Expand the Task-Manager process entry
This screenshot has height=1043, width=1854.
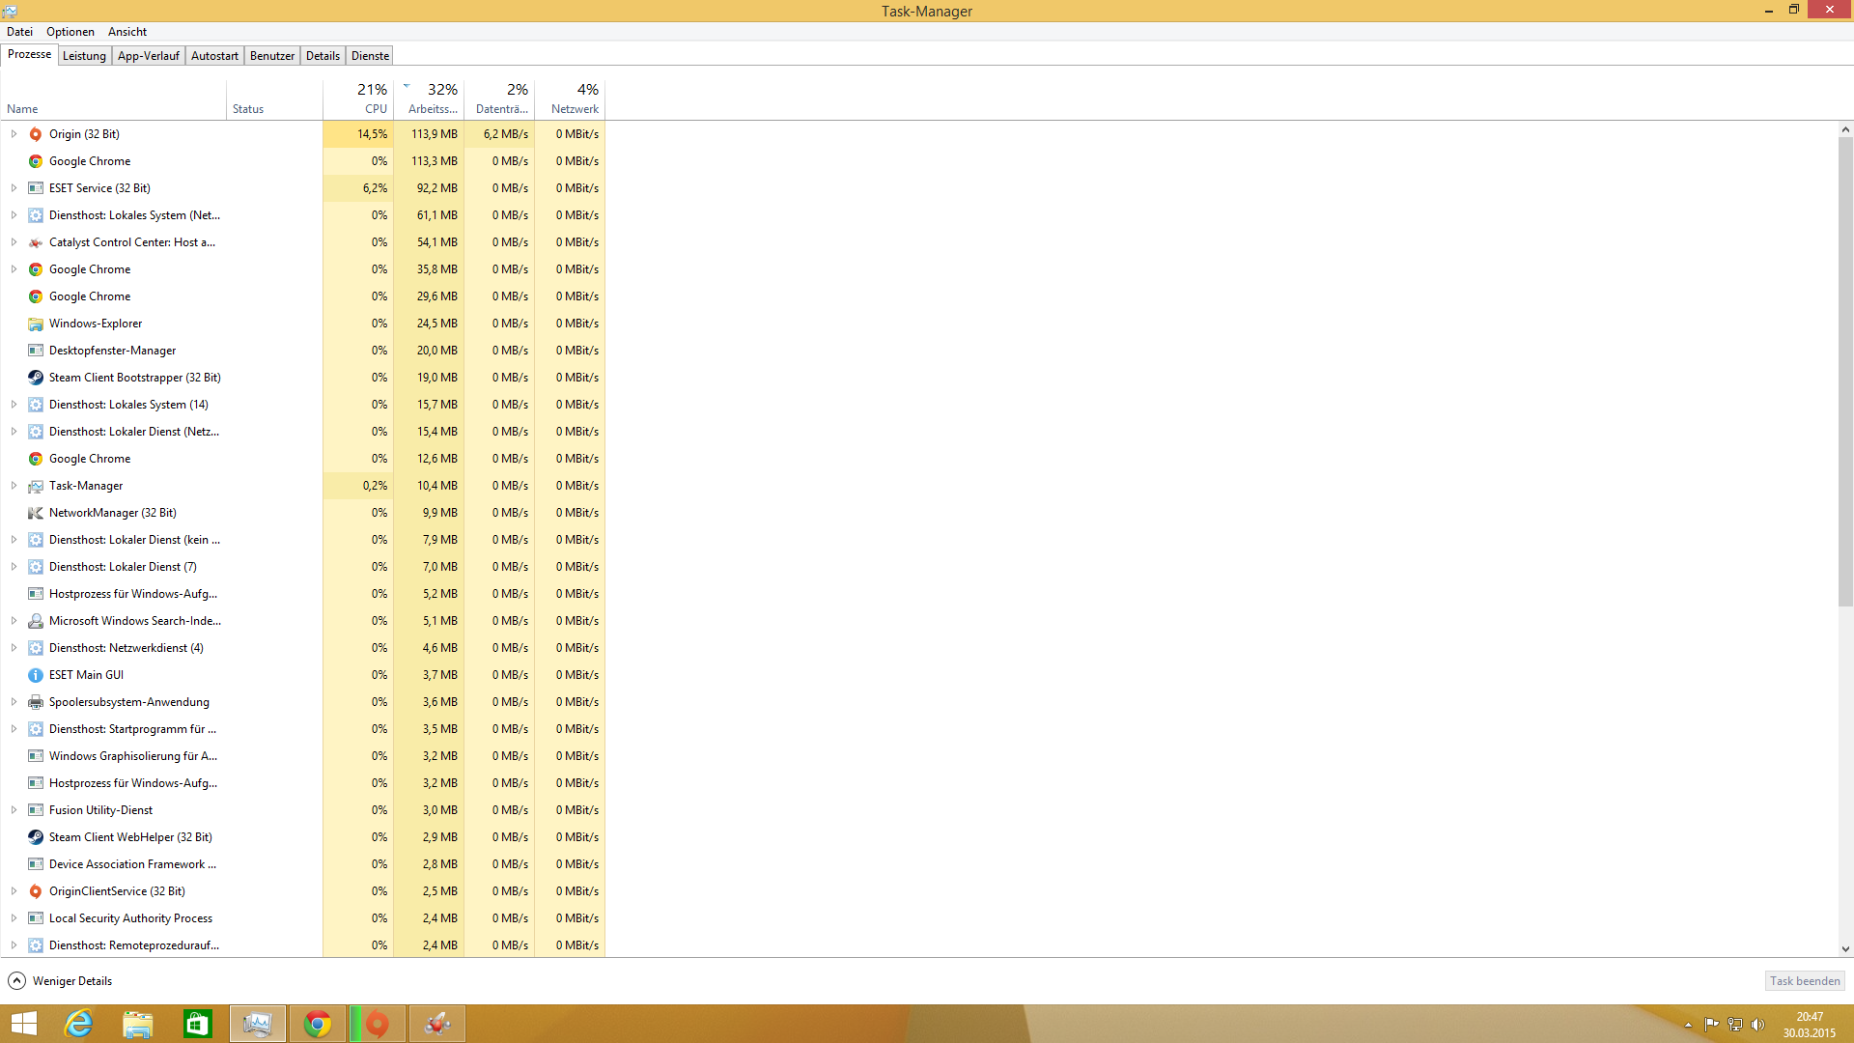[x=14, y=486]
